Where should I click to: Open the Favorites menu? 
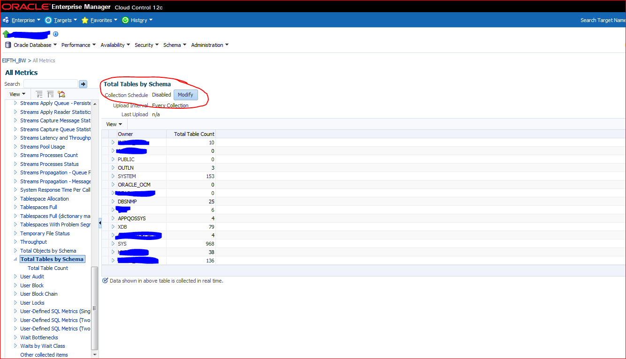[x=104, y=20]
